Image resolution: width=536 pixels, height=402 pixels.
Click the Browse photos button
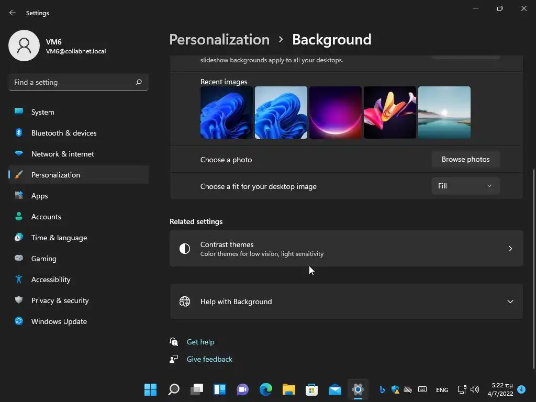pos(465,159)
